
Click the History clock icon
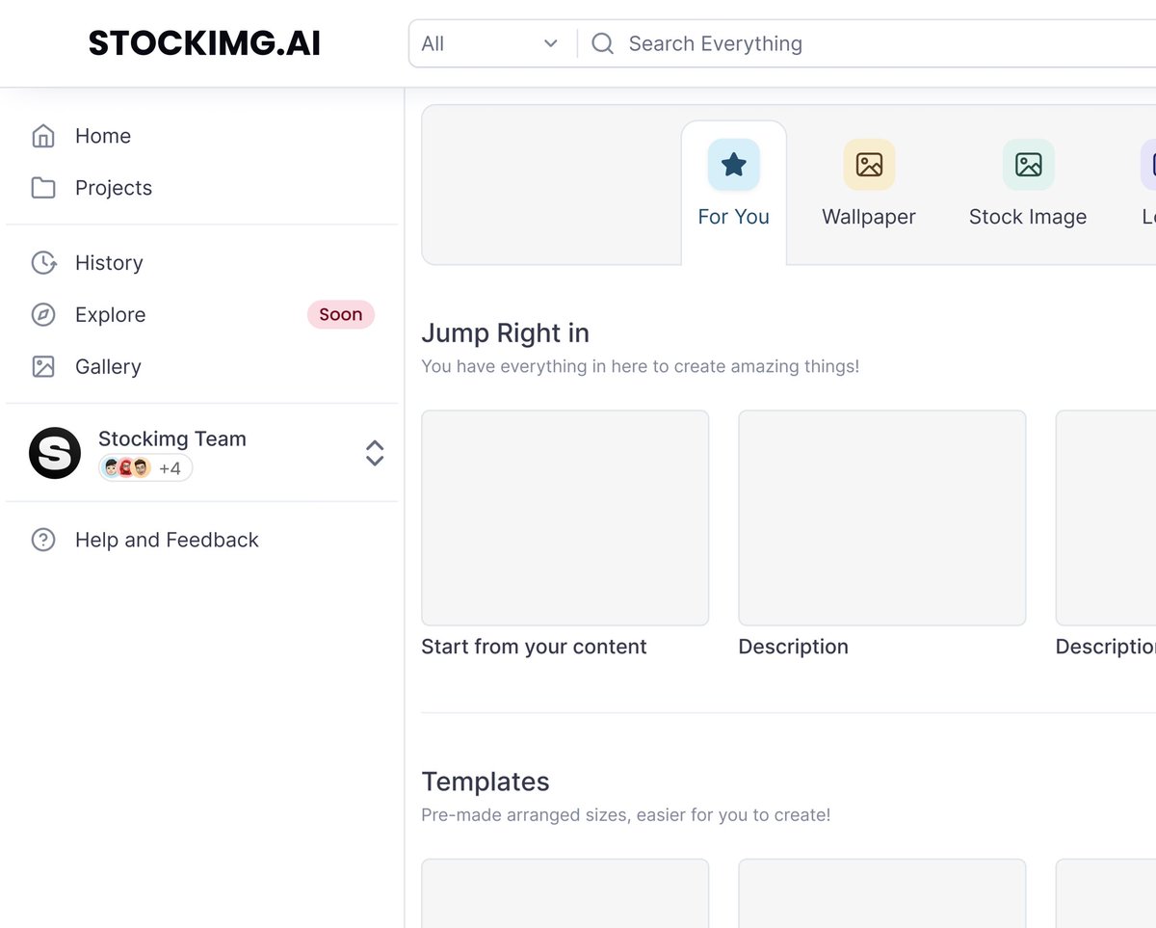pos(43,263)
